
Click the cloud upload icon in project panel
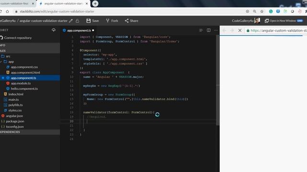click(x=54, y=30)
